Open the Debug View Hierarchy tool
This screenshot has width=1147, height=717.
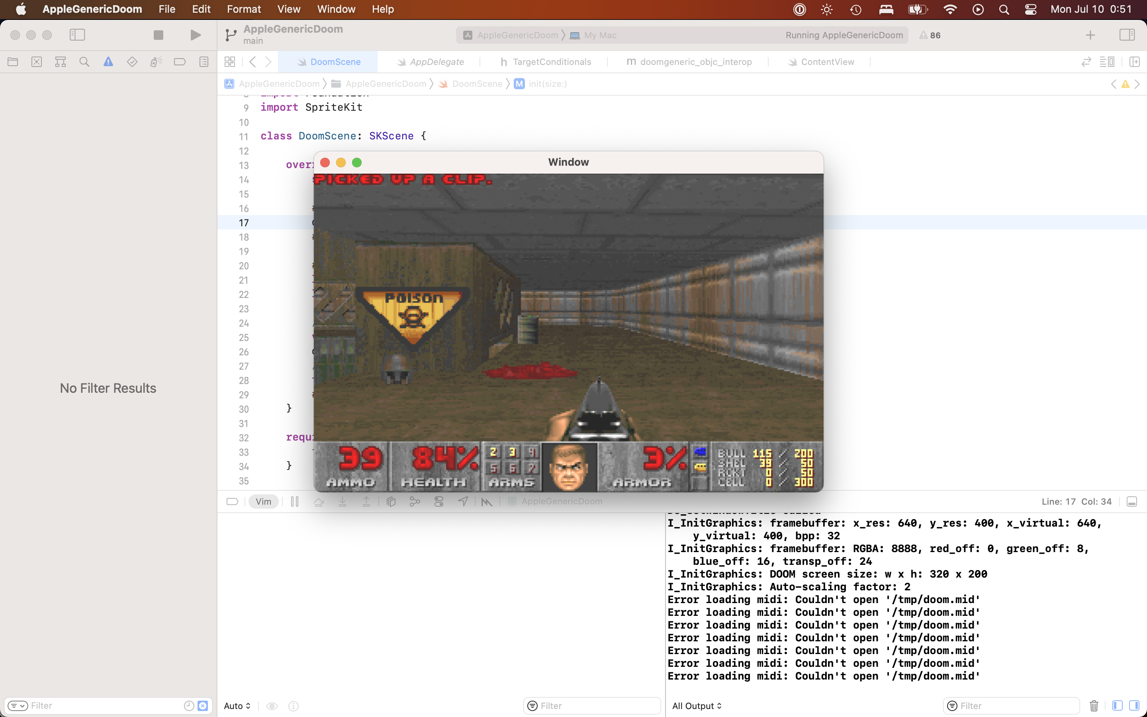click(x=391, y=501)
